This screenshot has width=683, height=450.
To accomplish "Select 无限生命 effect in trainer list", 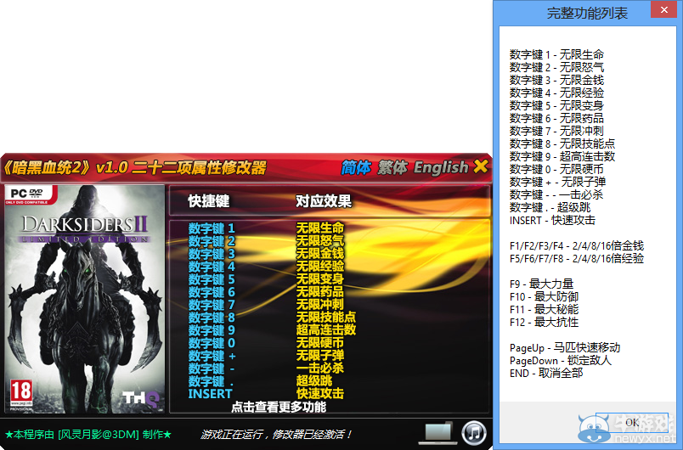I will 320,228.
